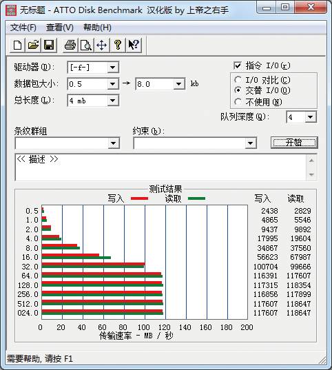The image size is (332, 370).
Task: Expand the 条纹群组 dropdown
Action: 114,143
